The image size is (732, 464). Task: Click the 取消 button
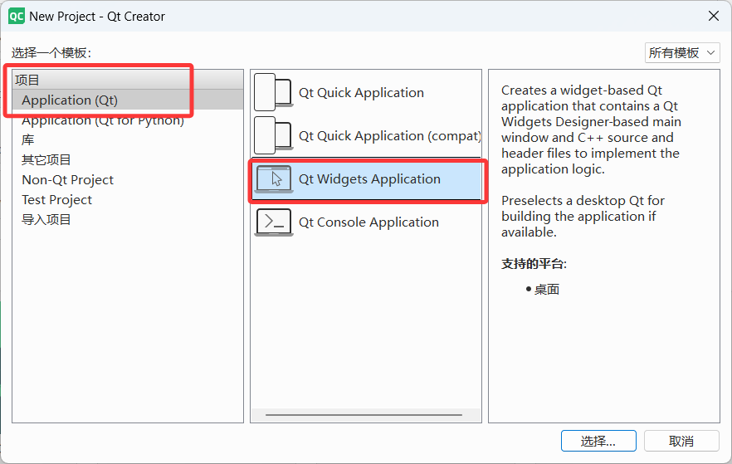(681, 441)
